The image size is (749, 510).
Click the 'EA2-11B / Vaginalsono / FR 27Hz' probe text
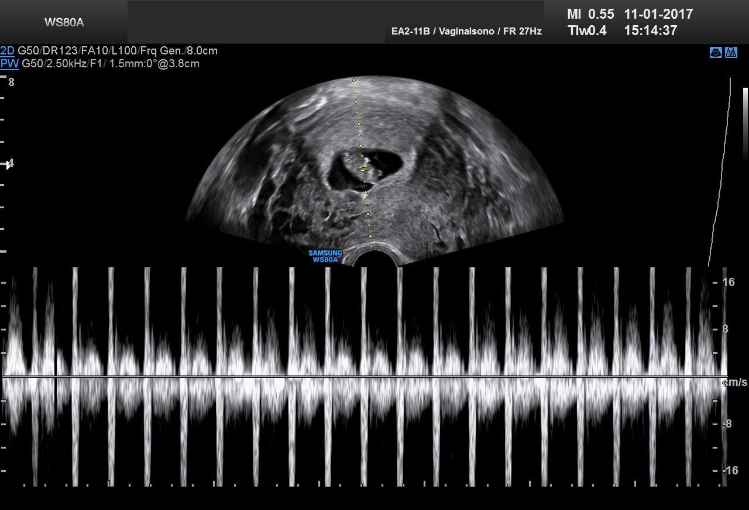(466, 32)
